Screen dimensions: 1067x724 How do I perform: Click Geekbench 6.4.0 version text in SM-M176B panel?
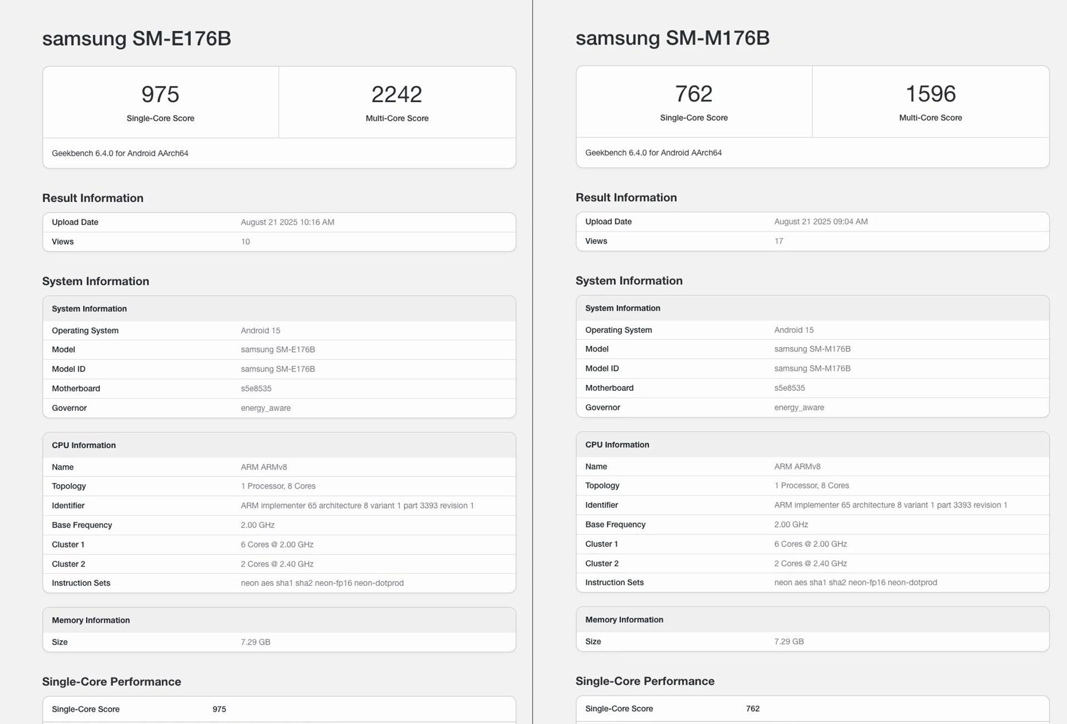[654, 153]
